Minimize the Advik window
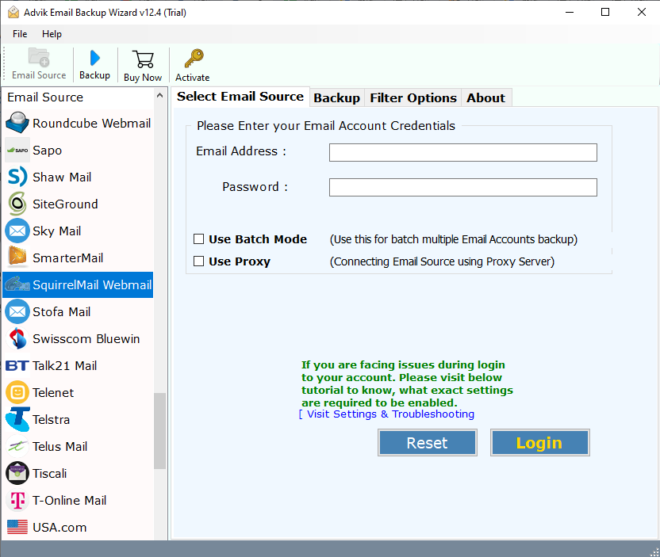The height and width of the screenshot is (557, 660). click(x=569, y=12)
